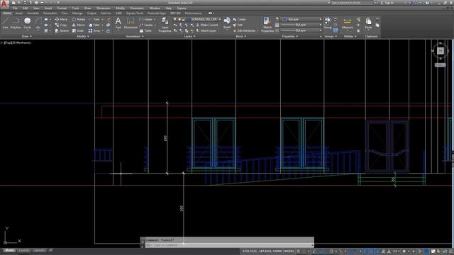This screenshot has height=255, width=454.
Task: Click Edit block button
Action: 238,25
